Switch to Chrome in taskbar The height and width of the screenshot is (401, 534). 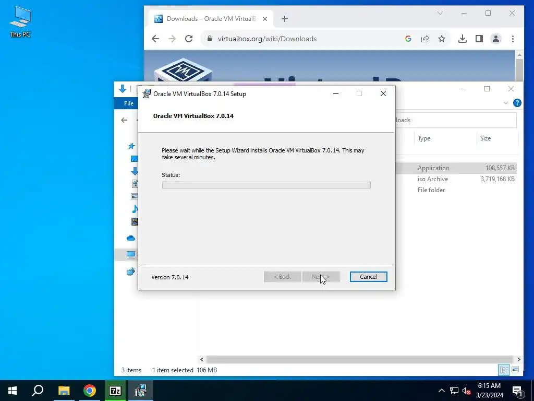click(x=90, y=391)
